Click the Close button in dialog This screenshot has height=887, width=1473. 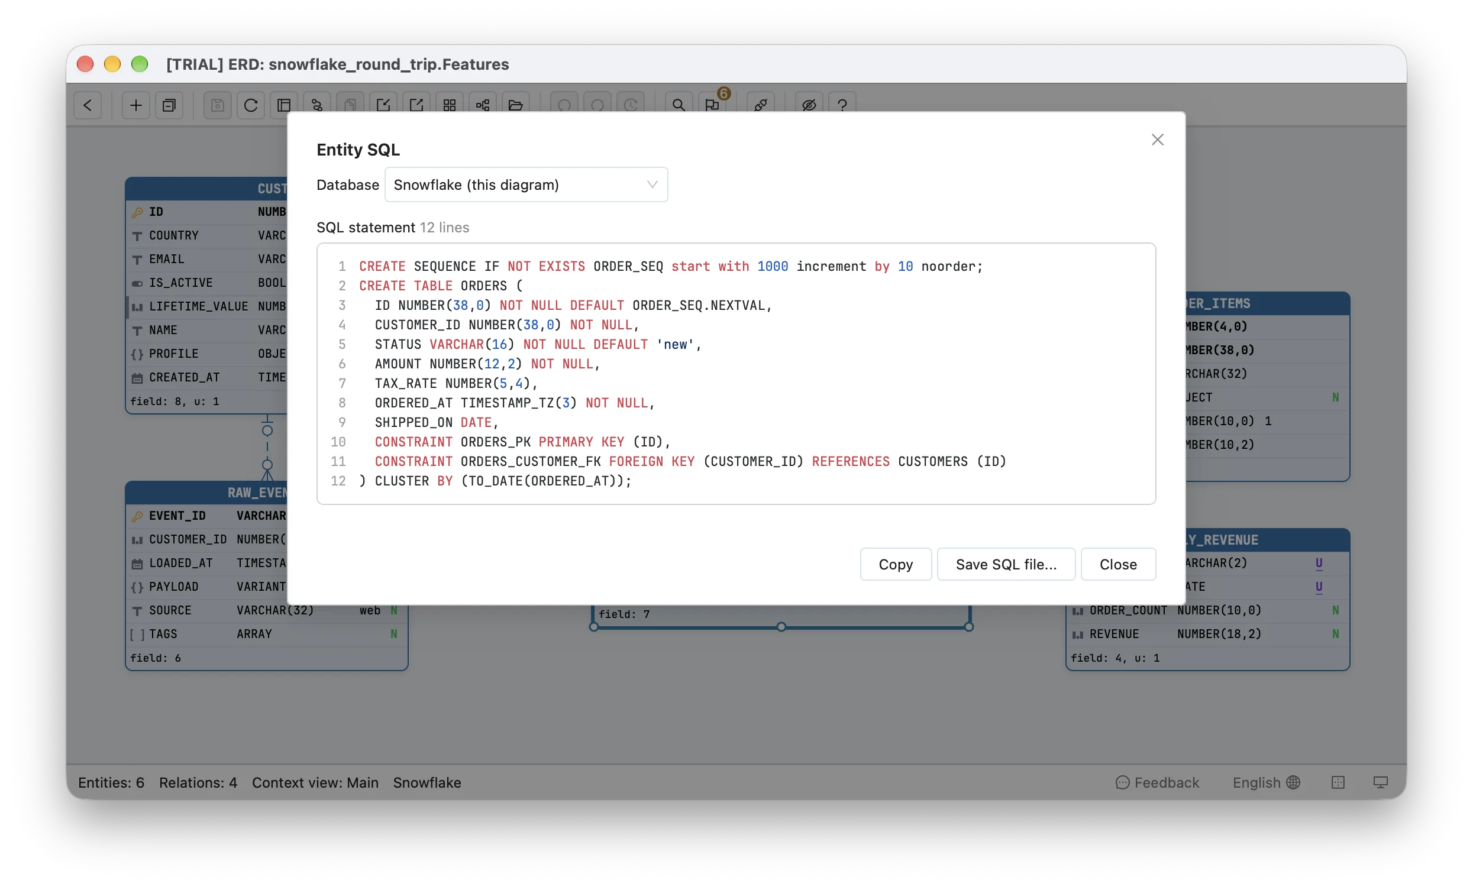tap(1118, 564)
